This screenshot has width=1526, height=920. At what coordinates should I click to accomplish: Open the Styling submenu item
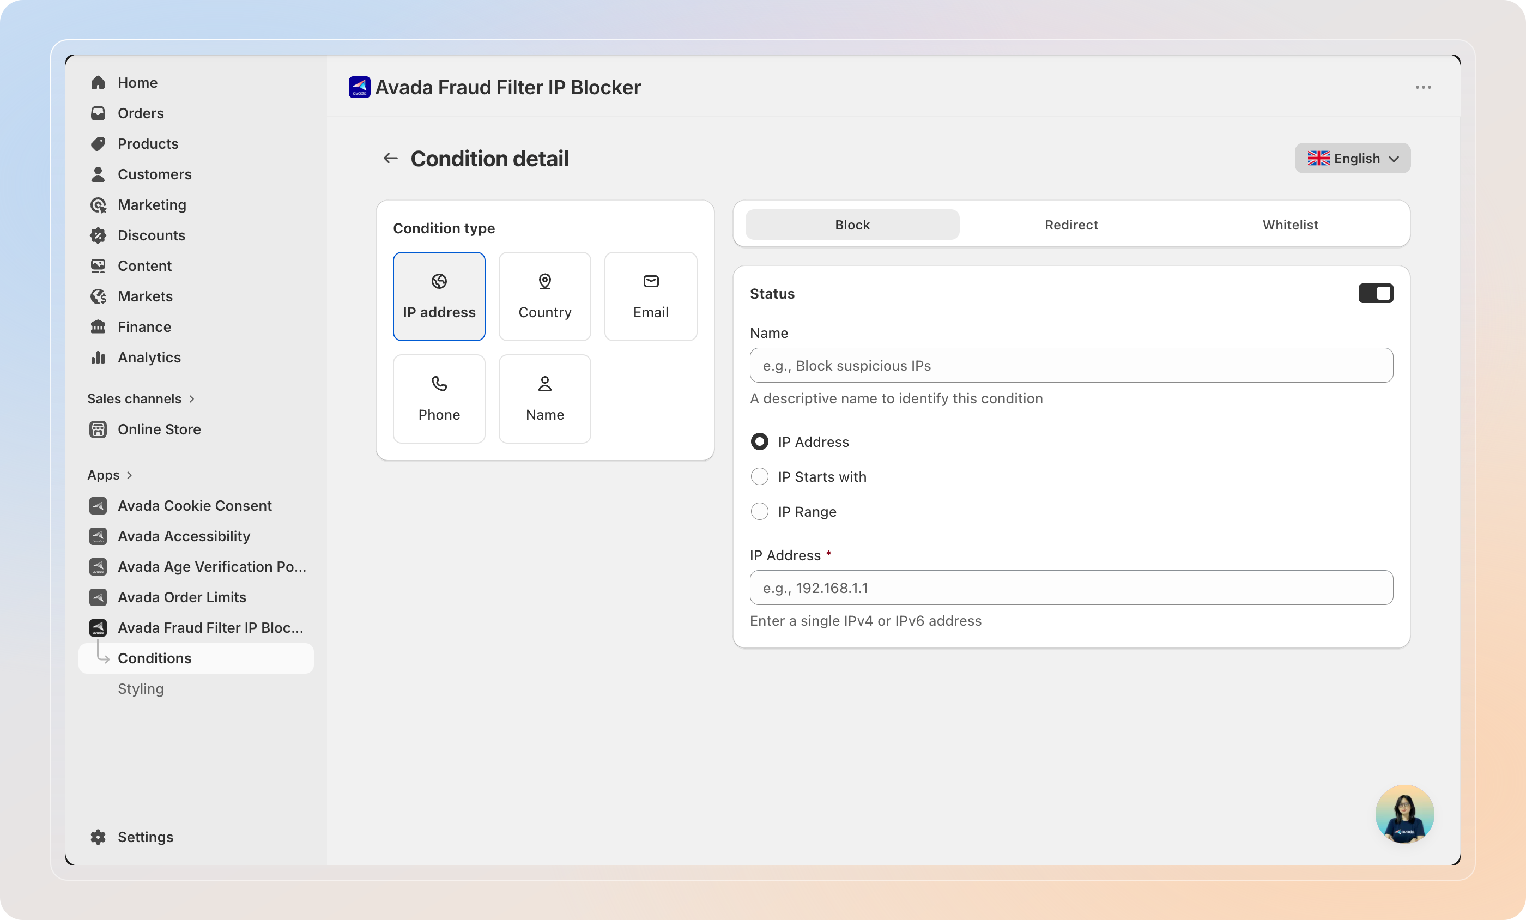point(141,689)
